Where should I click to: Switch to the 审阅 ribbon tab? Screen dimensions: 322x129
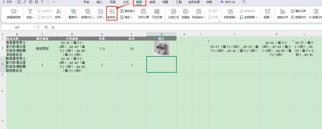(x=152, y=2)
